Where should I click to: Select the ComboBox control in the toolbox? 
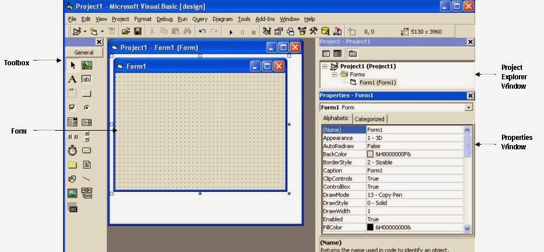(x=72, y=122)
